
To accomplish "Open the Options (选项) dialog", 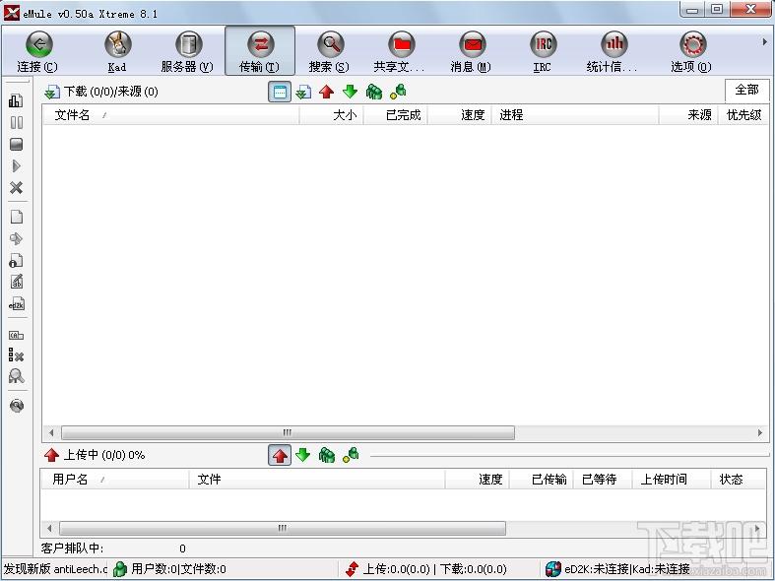I will coord(692,51).
